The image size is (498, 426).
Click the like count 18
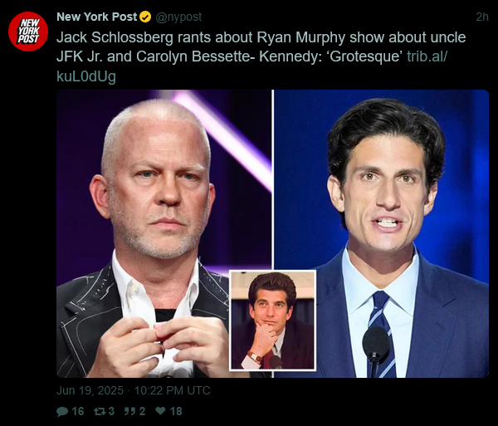176,411
